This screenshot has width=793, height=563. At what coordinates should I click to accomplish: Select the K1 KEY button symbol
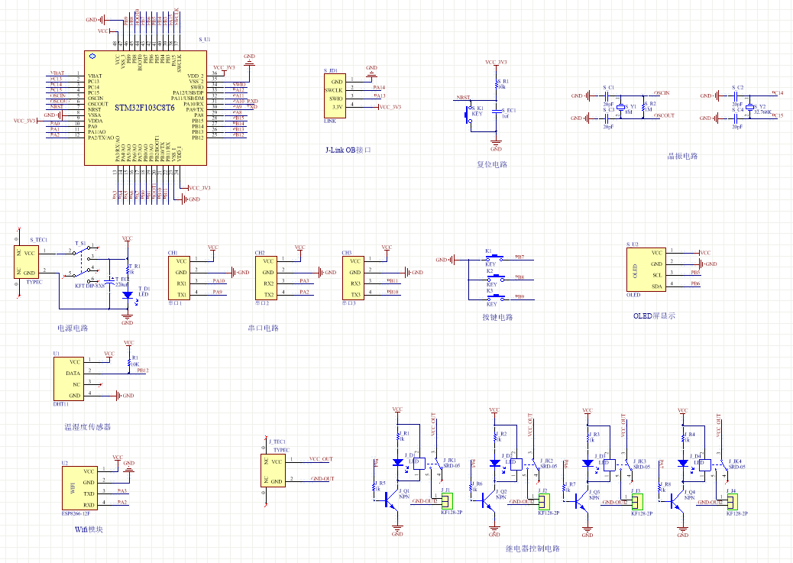495,257
